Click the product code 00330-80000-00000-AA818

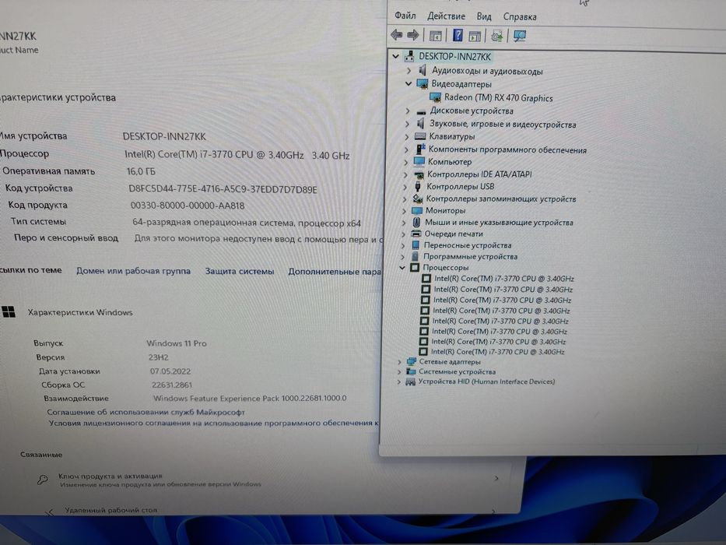tap(187, 206)
